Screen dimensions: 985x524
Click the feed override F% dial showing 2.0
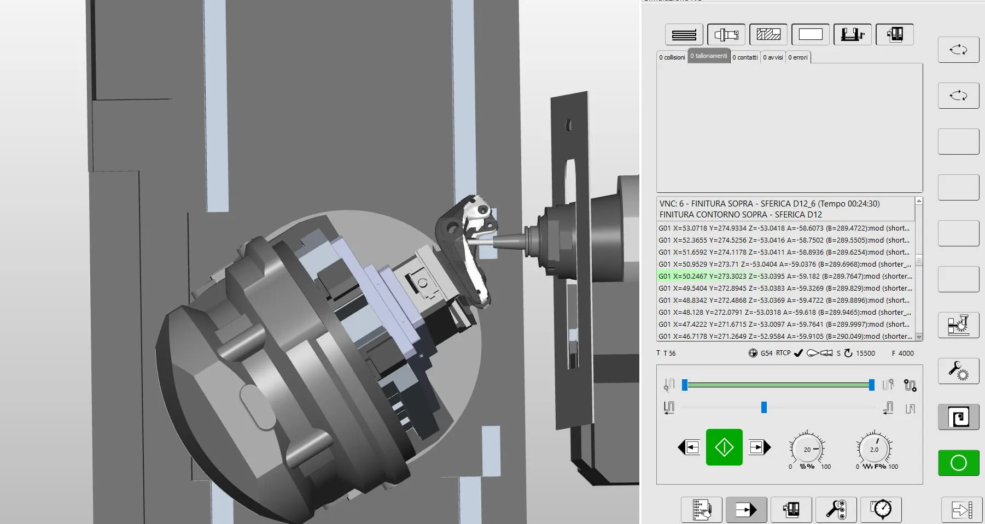click(874, 450)
